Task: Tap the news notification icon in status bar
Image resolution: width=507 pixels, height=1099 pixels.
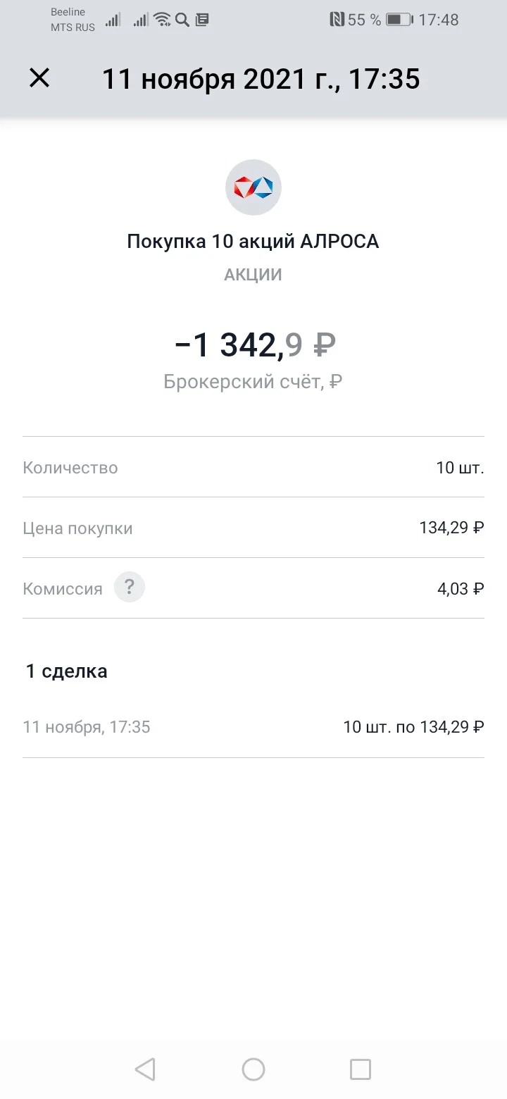Action: click(x=202, y=20)
